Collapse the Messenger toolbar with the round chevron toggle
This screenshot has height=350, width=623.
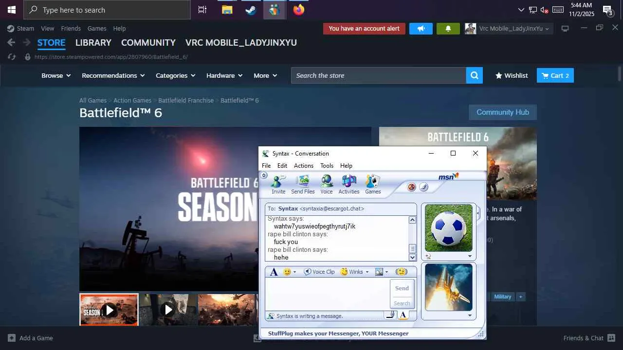coord(264,175)
